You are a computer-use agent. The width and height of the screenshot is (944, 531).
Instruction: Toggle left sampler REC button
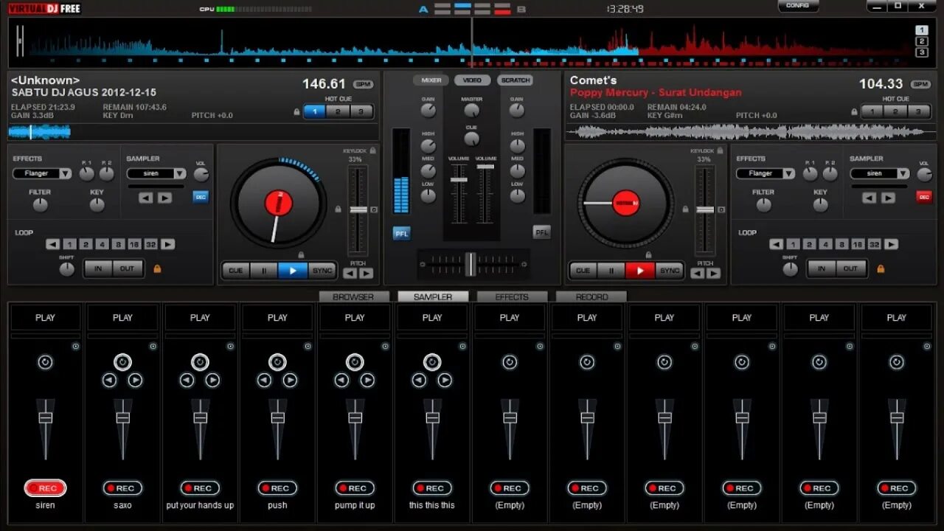click(x=201, y=197)
